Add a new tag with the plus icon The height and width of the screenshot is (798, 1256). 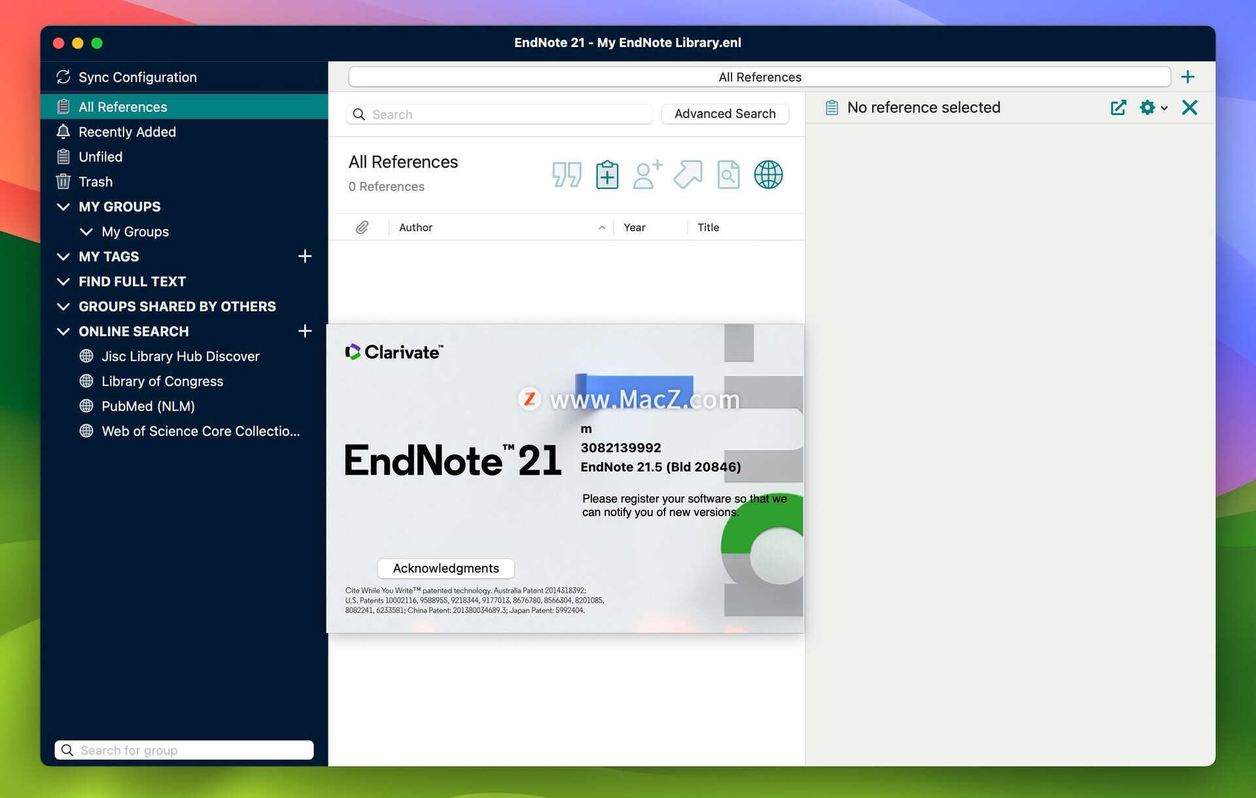[x=305, y=256]
